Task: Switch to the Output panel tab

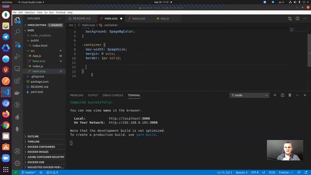Action: (93, 95)
